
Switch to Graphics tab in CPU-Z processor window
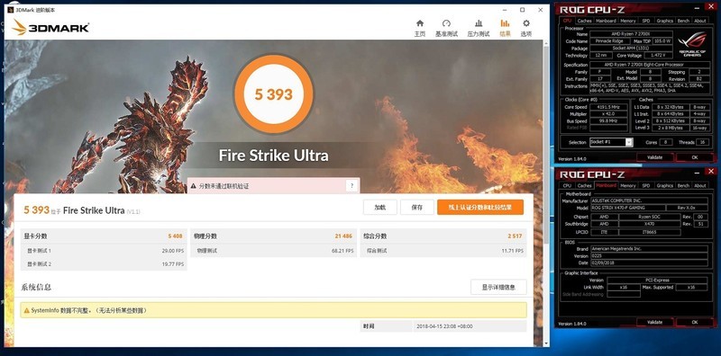tap(665, 21)
